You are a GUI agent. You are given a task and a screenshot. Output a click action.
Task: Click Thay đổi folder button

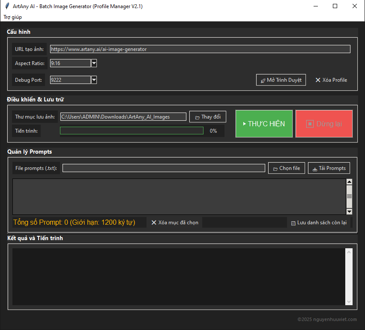[208, 117]
